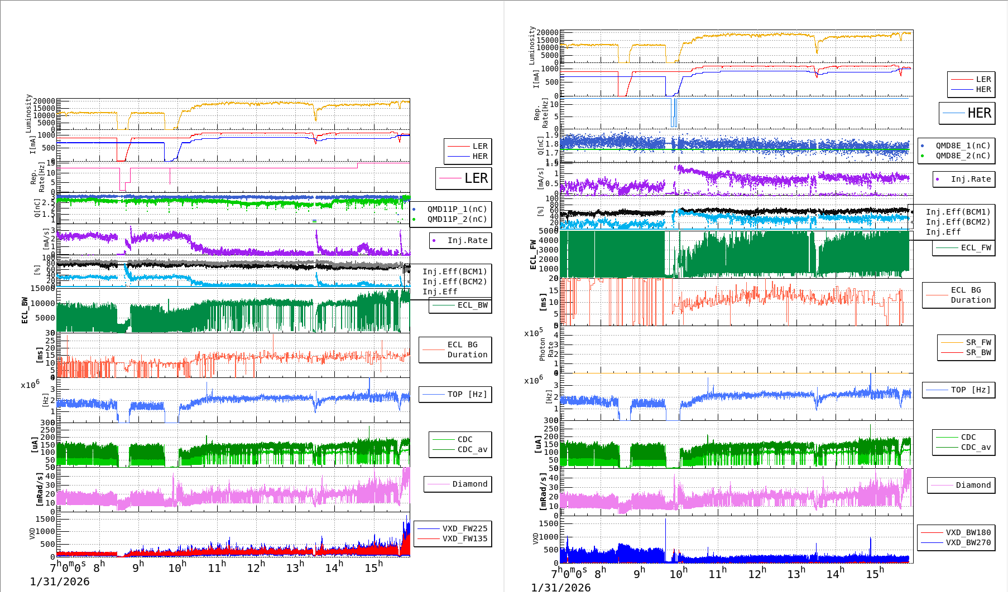Viewport: 1008px width, 592px height.
Task: Select the Inj.Rate legend in left panel
Action: pos(460,240)
